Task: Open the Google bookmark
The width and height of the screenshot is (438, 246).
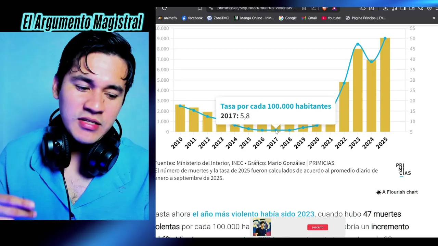Action: pos(287,18)
